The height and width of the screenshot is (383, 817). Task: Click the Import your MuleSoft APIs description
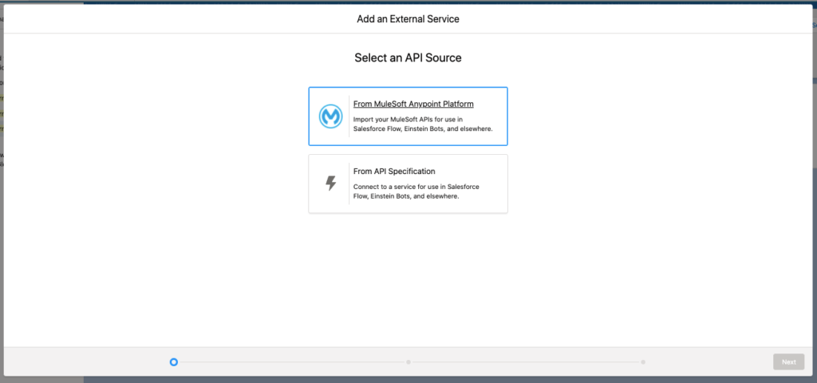pos(423,124)
